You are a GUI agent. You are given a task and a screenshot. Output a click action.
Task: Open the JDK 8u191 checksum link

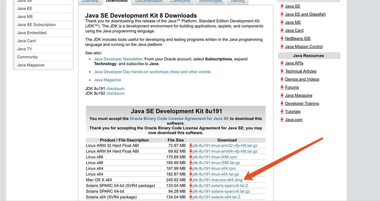(115, 89)
